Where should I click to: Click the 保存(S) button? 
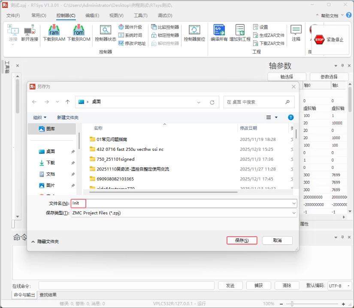[242, 241]
